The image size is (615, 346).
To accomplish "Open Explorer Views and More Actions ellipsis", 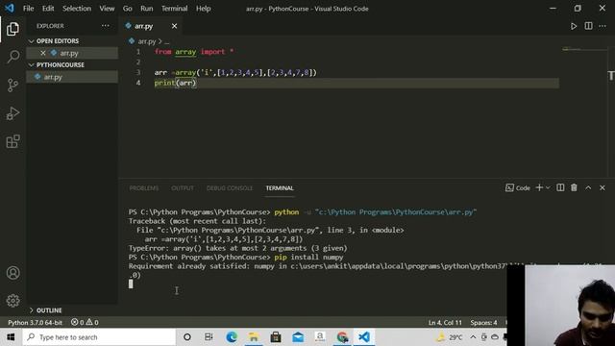I will tap(105, 26).
